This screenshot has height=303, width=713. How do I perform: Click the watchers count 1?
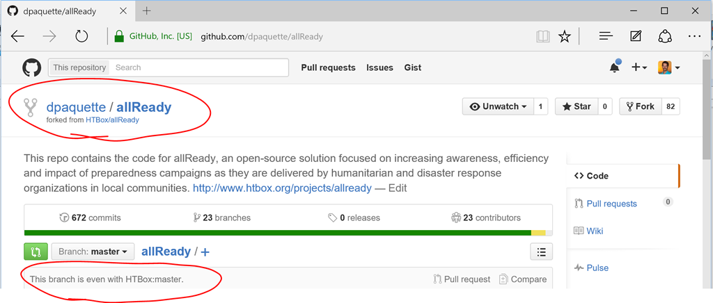click(x=540, y=106)
